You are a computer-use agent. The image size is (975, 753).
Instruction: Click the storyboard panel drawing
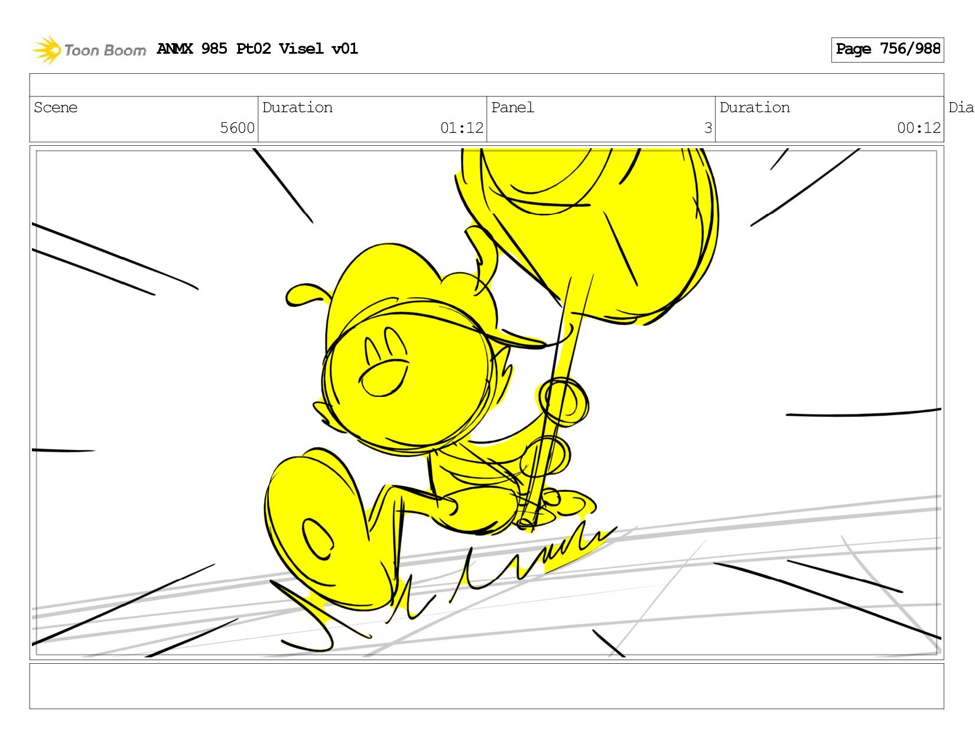click(x=487, y=403)
